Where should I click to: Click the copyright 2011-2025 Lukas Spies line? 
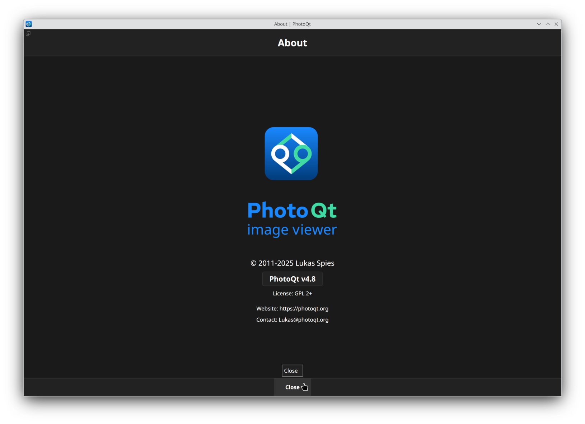point(292,263)
